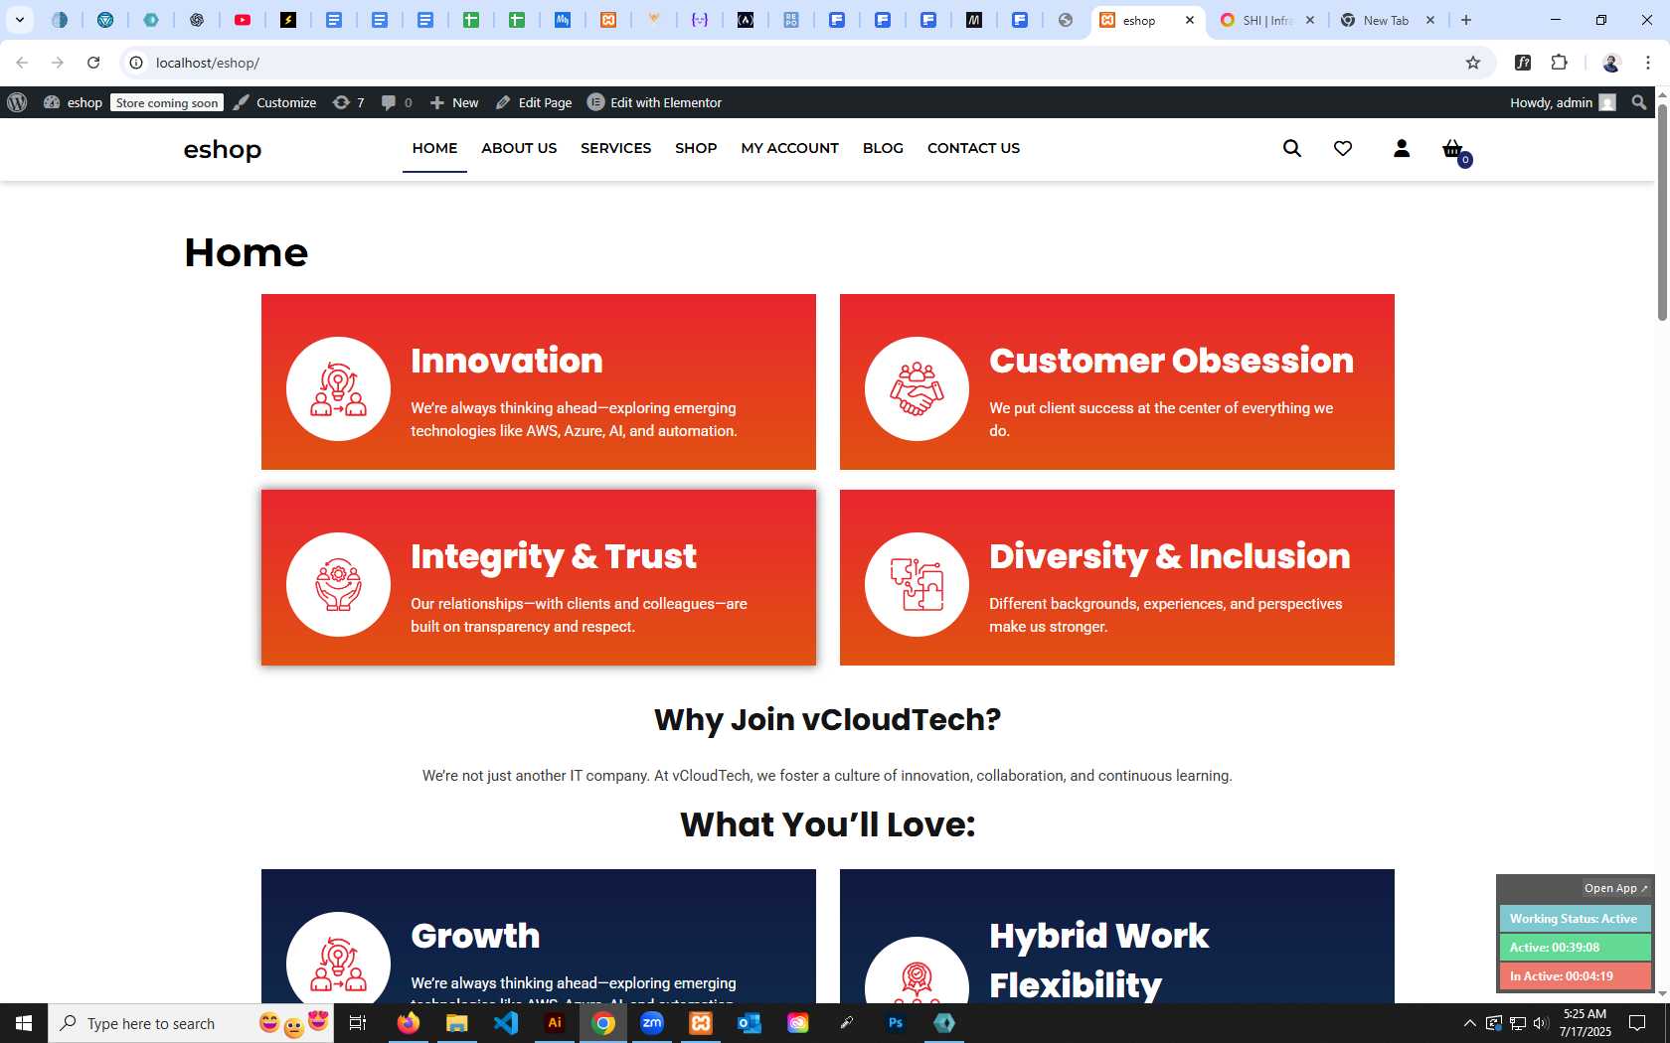Click the updates counter showing 7
1670x1043 pixels.
(348, 102)
